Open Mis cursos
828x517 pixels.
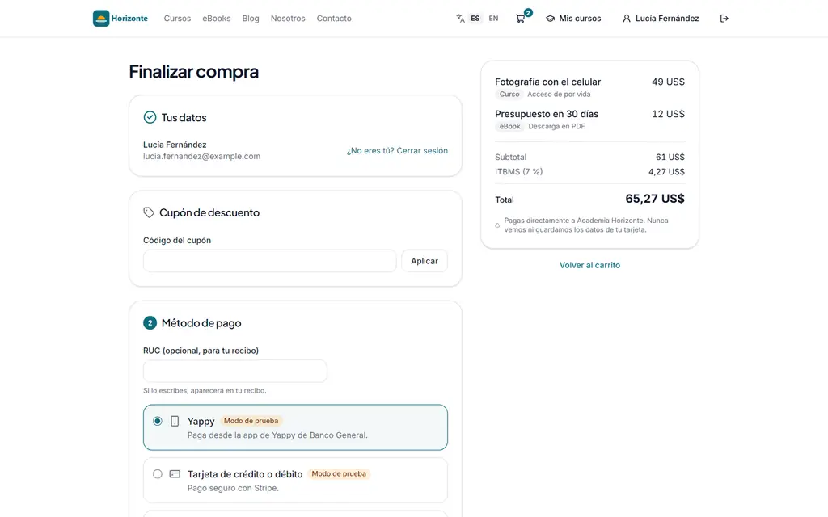coord(573,19)
